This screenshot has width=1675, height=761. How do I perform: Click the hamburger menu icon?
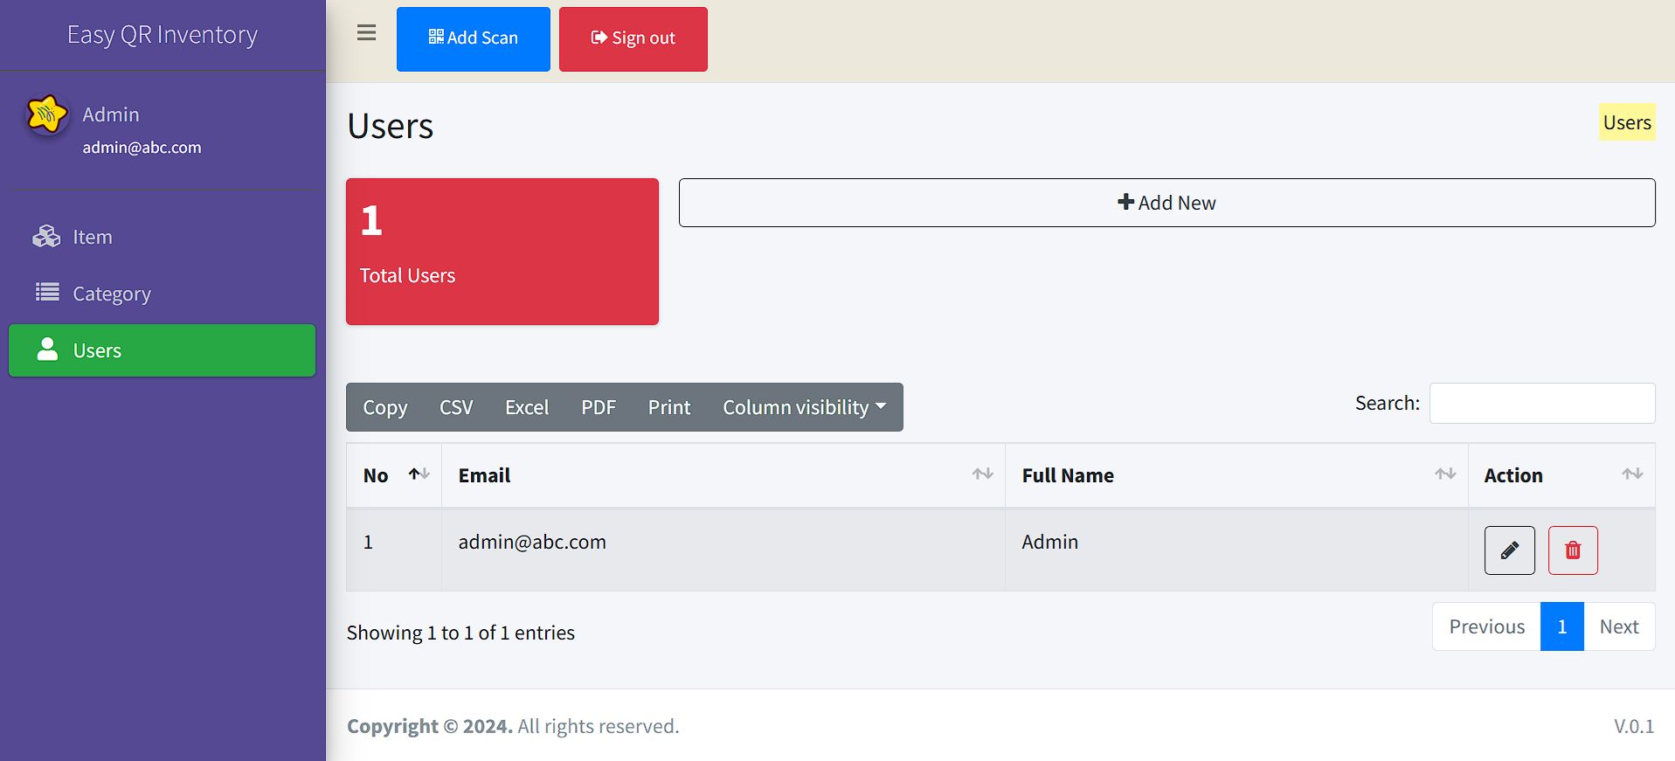pos(366,33)
